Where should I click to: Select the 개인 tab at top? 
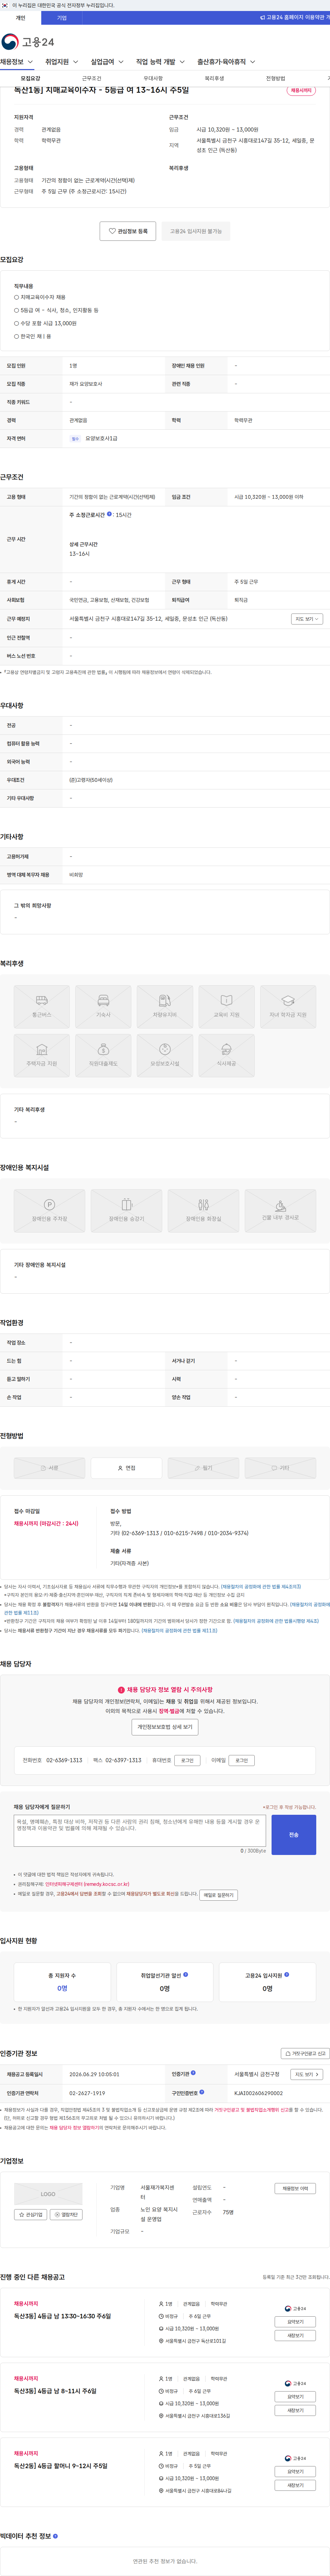20,18
